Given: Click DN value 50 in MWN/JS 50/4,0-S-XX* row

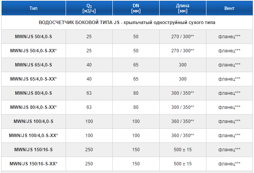Looking at the screenshot, I should pos(136,51).
